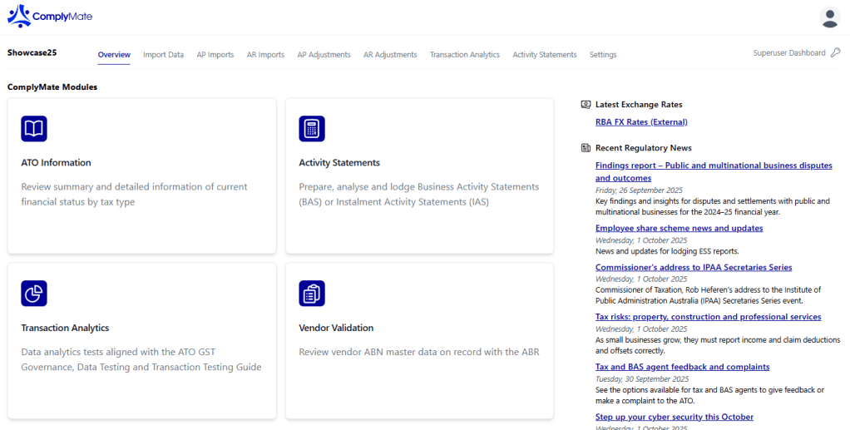
Task: Go to the AR Adjustments tab
Action: [390, 55]
